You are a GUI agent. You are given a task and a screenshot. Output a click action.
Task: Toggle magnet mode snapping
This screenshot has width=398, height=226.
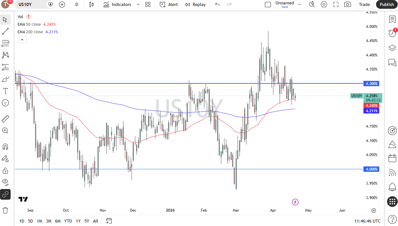tap(5, 147)
